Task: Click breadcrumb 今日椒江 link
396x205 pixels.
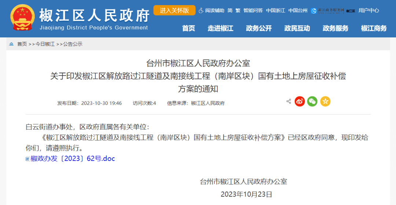Action: point(45,44)
